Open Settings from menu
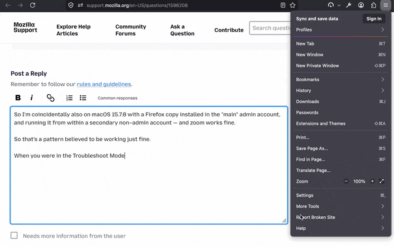The width and height of the screenshot is (394, 247). coord(340,195)
